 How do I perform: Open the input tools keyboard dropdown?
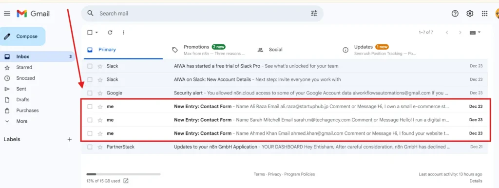point(475,33)
